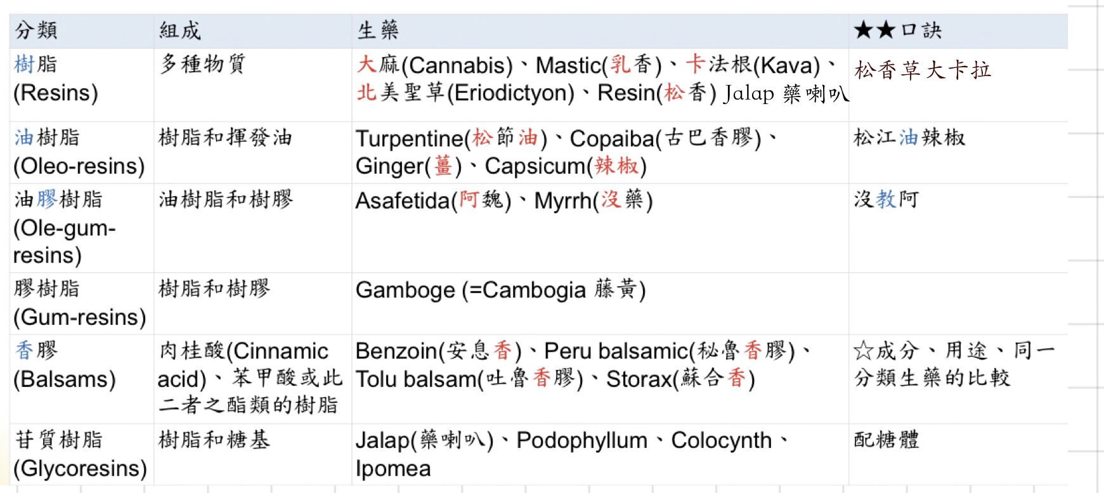Click the 多種物質 composition cell

(202, 64)
